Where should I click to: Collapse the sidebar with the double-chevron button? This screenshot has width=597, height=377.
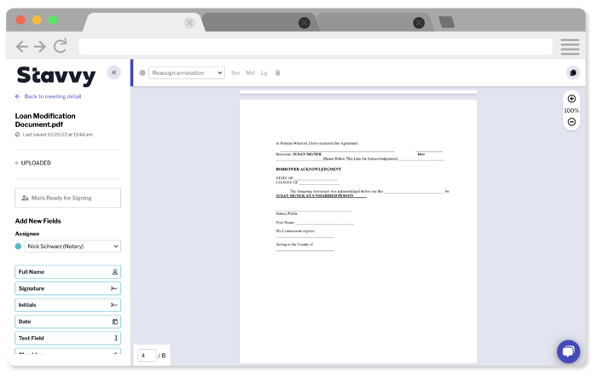point(113,72)
